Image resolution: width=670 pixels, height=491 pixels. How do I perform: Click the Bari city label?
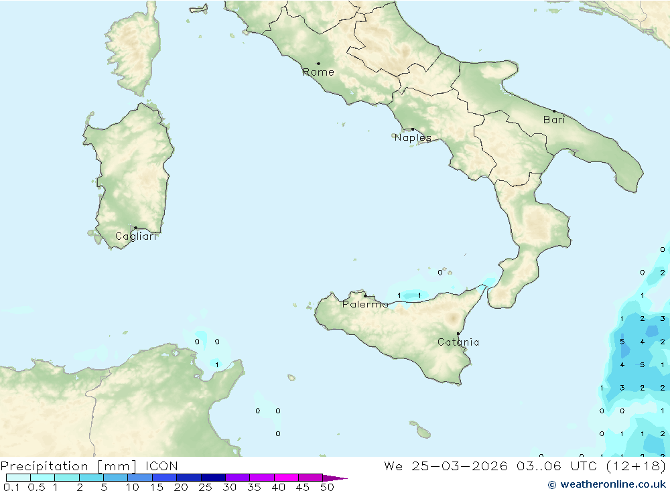point(554,120)
